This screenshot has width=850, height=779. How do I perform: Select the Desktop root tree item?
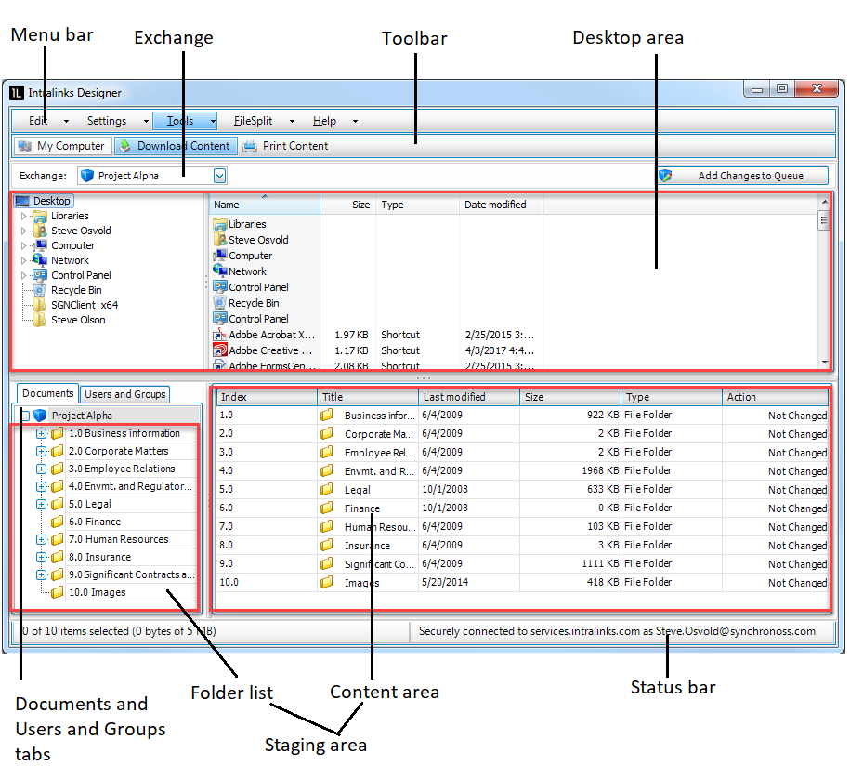[x=44, y=201]
